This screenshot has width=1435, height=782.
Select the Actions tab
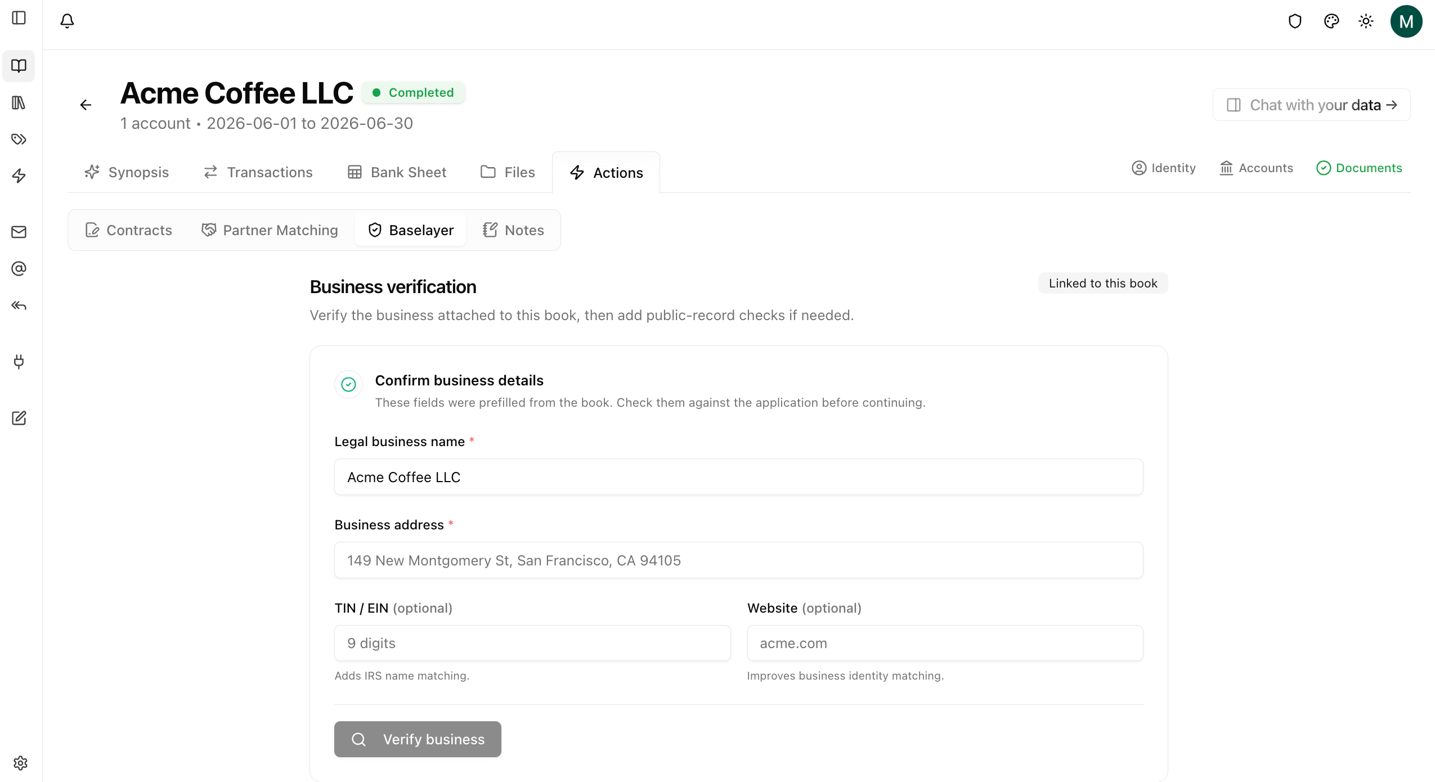click(x=606, y=173)
